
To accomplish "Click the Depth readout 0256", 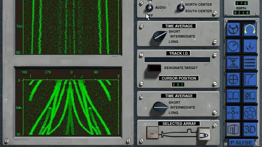I will pyautogui.click(x=241, y=13).
